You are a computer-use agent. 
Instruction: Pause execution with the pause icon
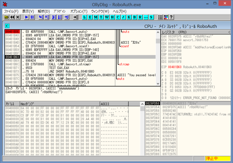pos(32,17)
